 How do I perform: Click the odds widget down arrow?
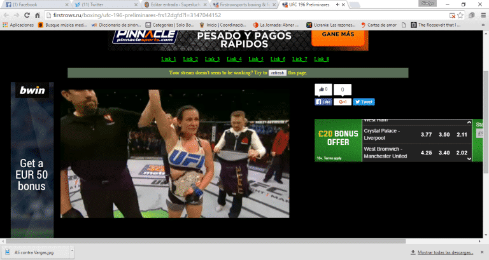coord(469,159)
